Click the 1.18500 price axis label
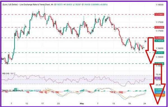The image size is (168, 107). tap(160, 5)
